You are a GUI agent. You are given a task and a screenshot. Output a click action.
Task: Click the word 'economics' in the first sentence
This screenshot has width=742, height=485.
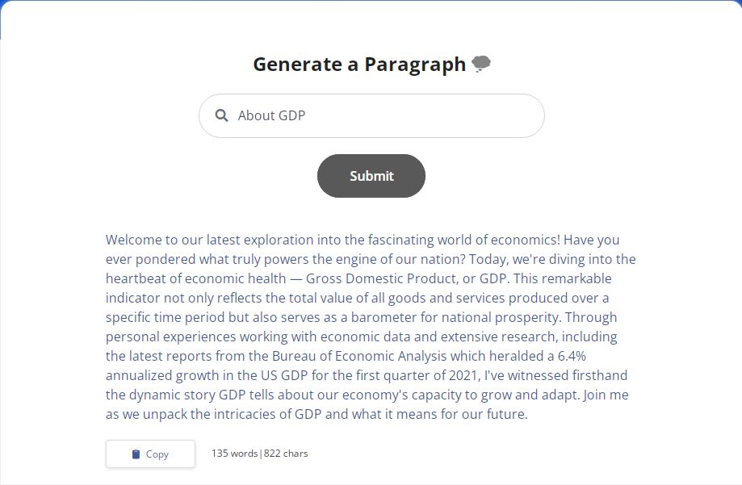[x=524, y=240]
